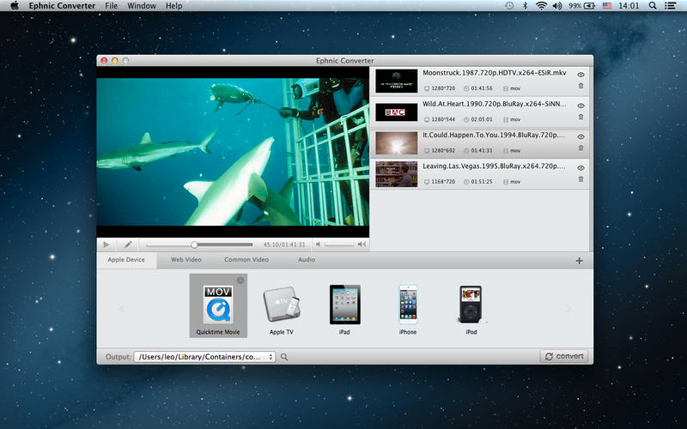Pick the iPhone output preset
This screenshot has height=429, width=687.
[x=407, y=305]
